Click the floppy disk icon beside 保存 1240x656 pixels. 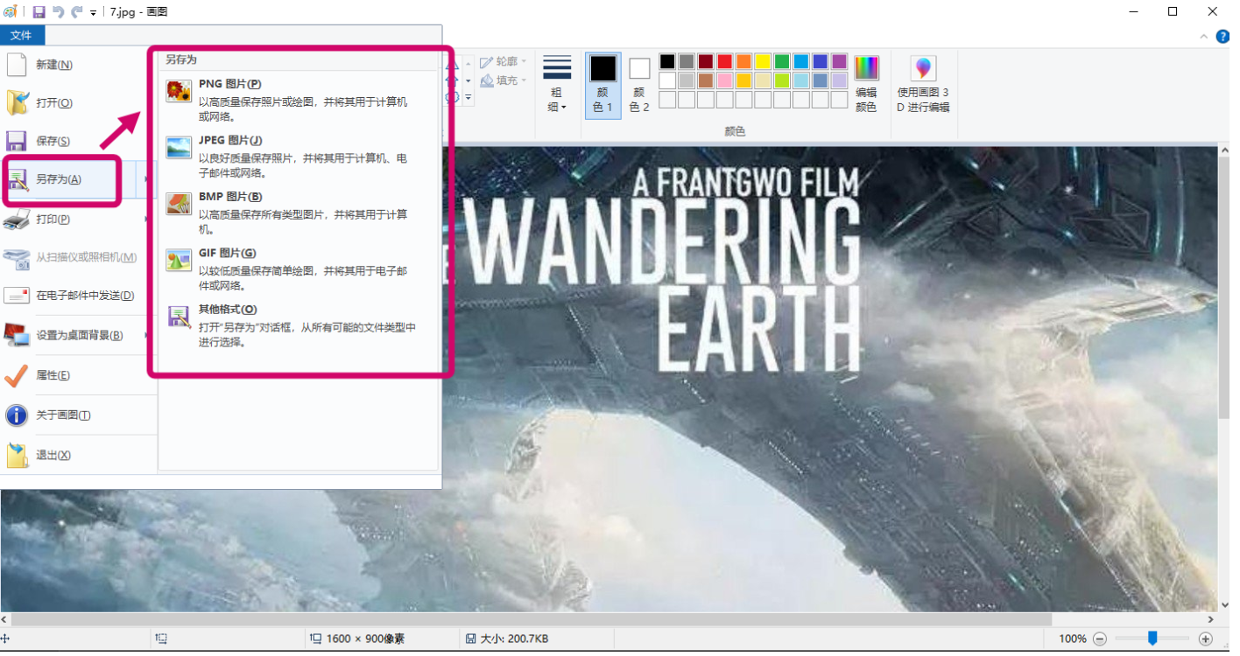(x=17, y=142)
